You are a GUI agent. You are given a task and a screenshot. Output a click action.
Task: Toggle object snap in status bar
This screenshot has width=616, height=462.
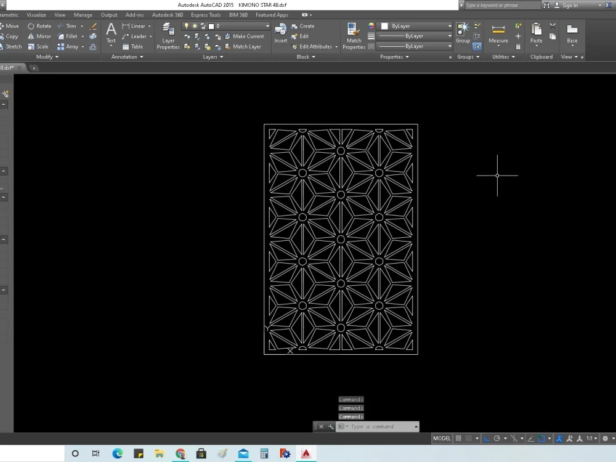pos(541,439)
